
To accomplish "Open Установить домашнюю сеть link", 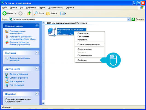I will coord(22,38).
